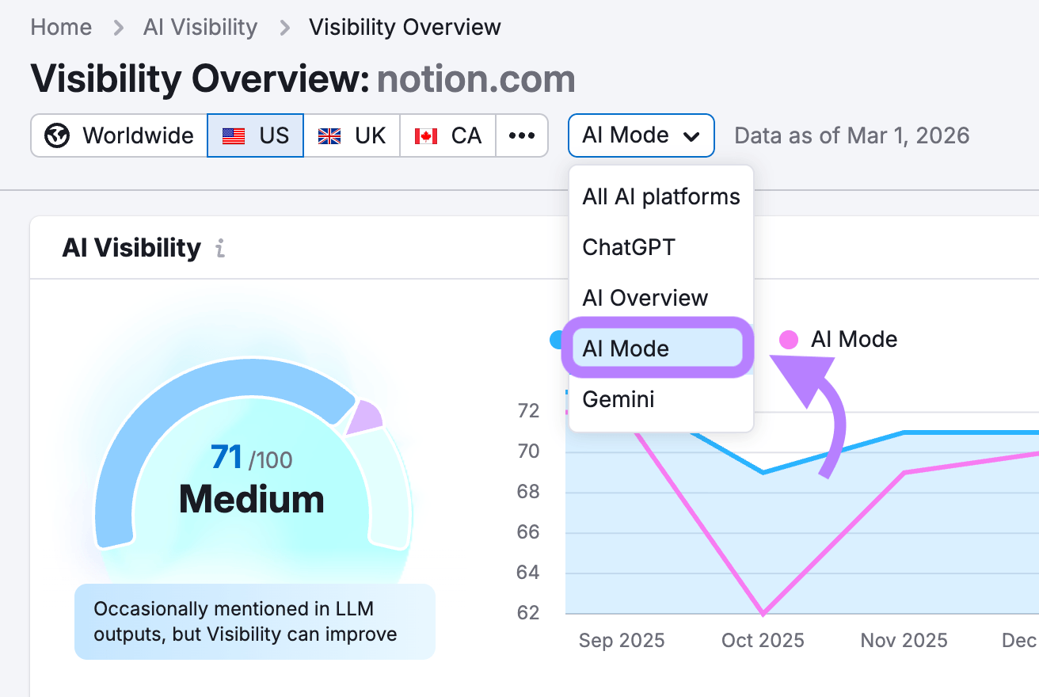The image size is (1039, 697).
Task: Deselect the highlighted US region filter
Action: 255,135
